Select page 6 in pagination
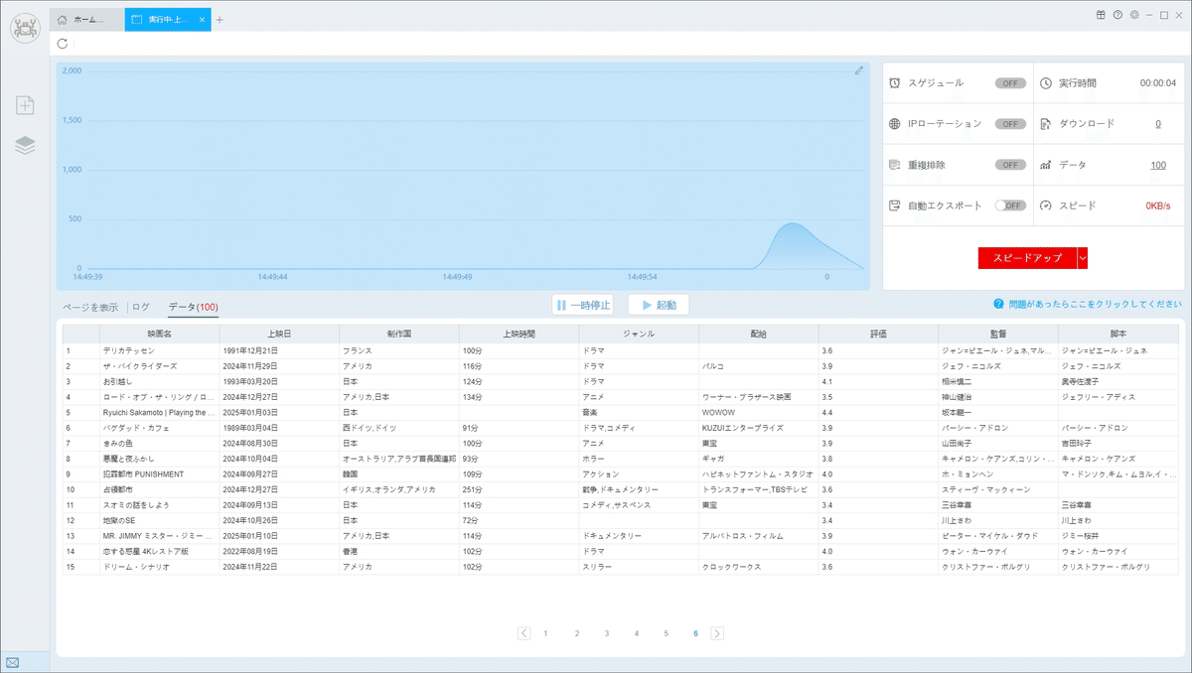Viewport: 1192px width, 673px height. [x=695, y=633]
